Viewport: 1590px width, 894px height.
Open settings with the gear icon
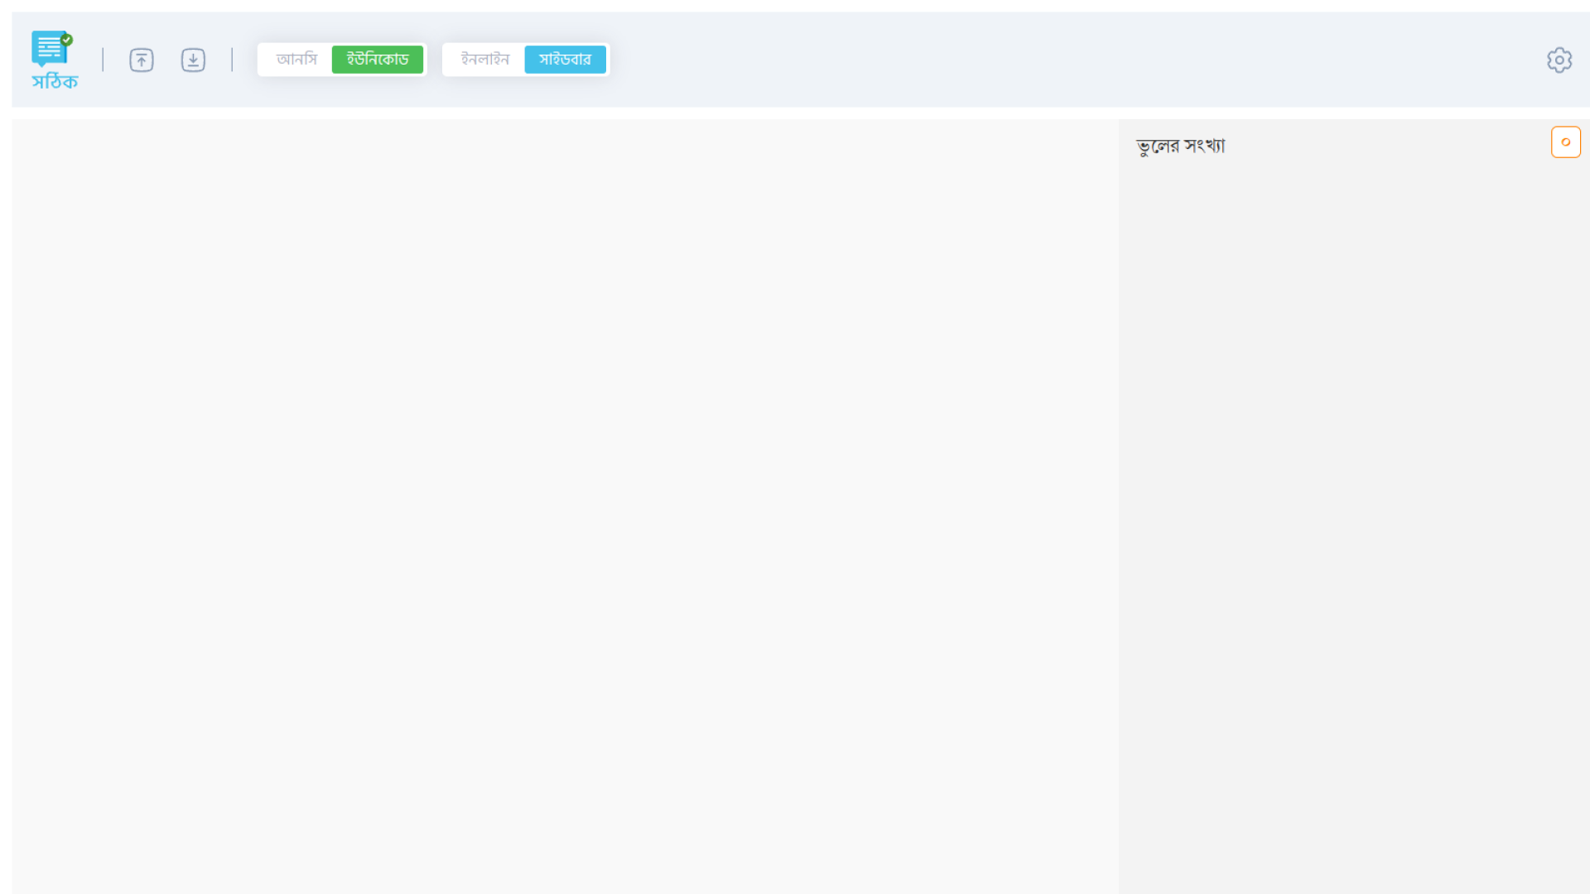coord(1559,60)
